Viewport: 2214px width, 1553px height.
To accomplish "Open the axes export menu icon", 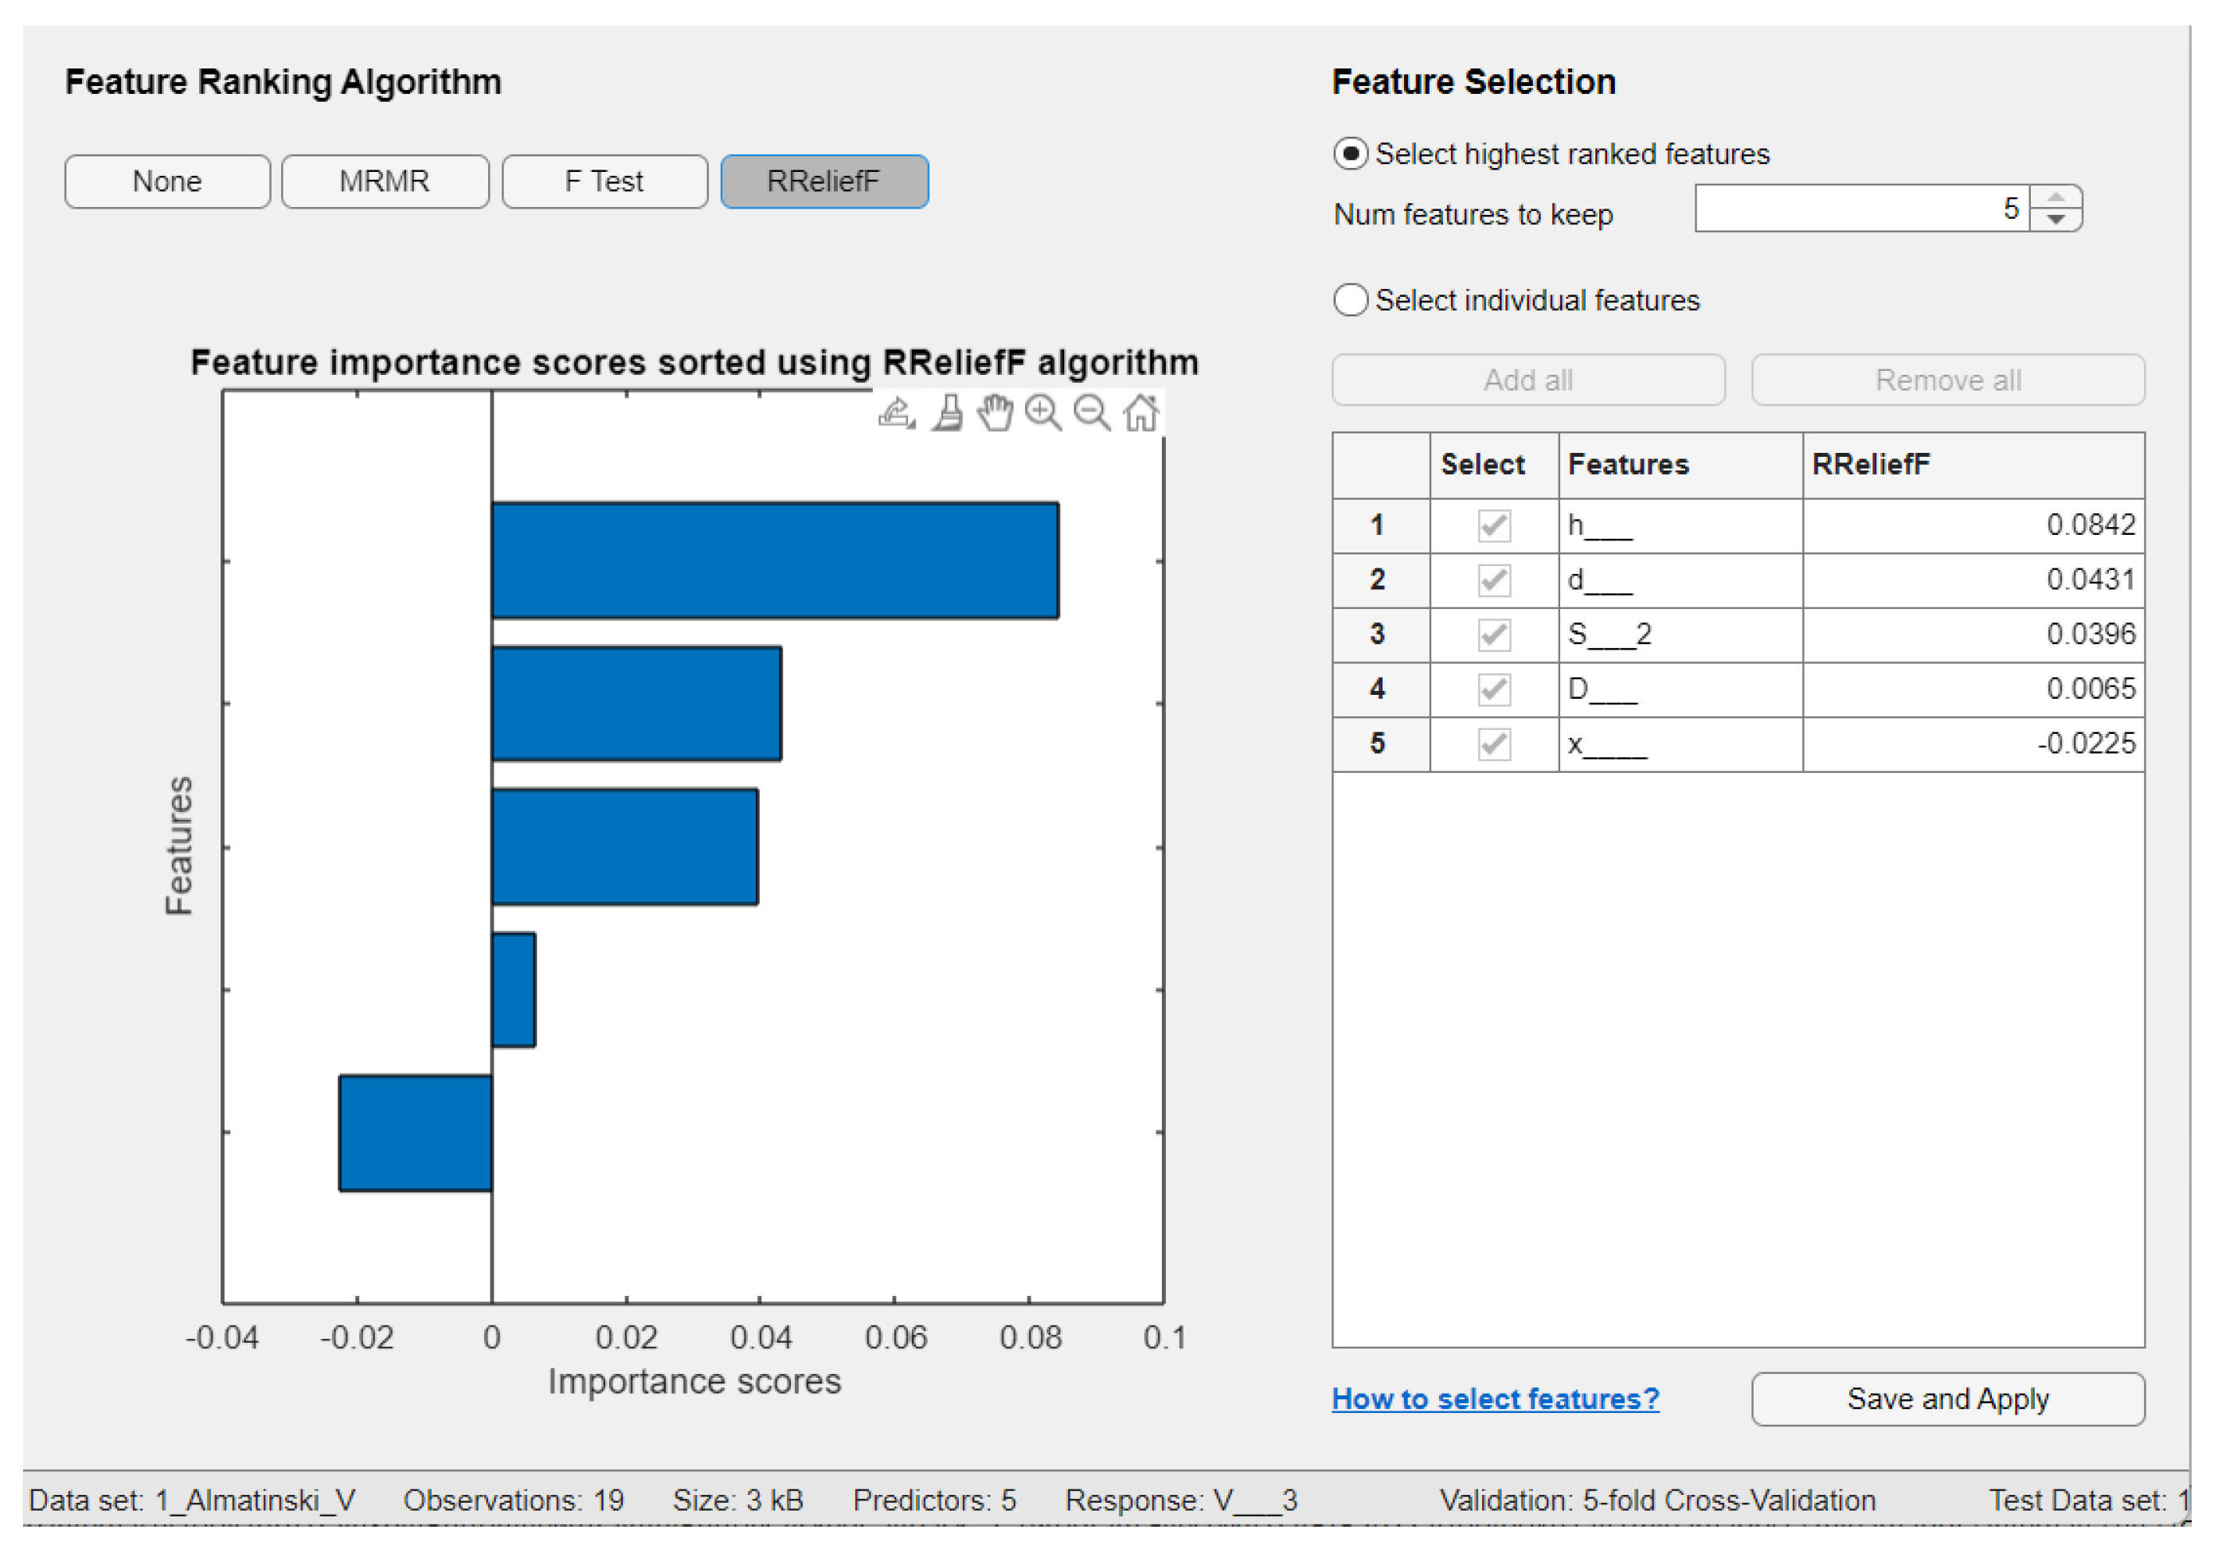I will tap(896, 414).
